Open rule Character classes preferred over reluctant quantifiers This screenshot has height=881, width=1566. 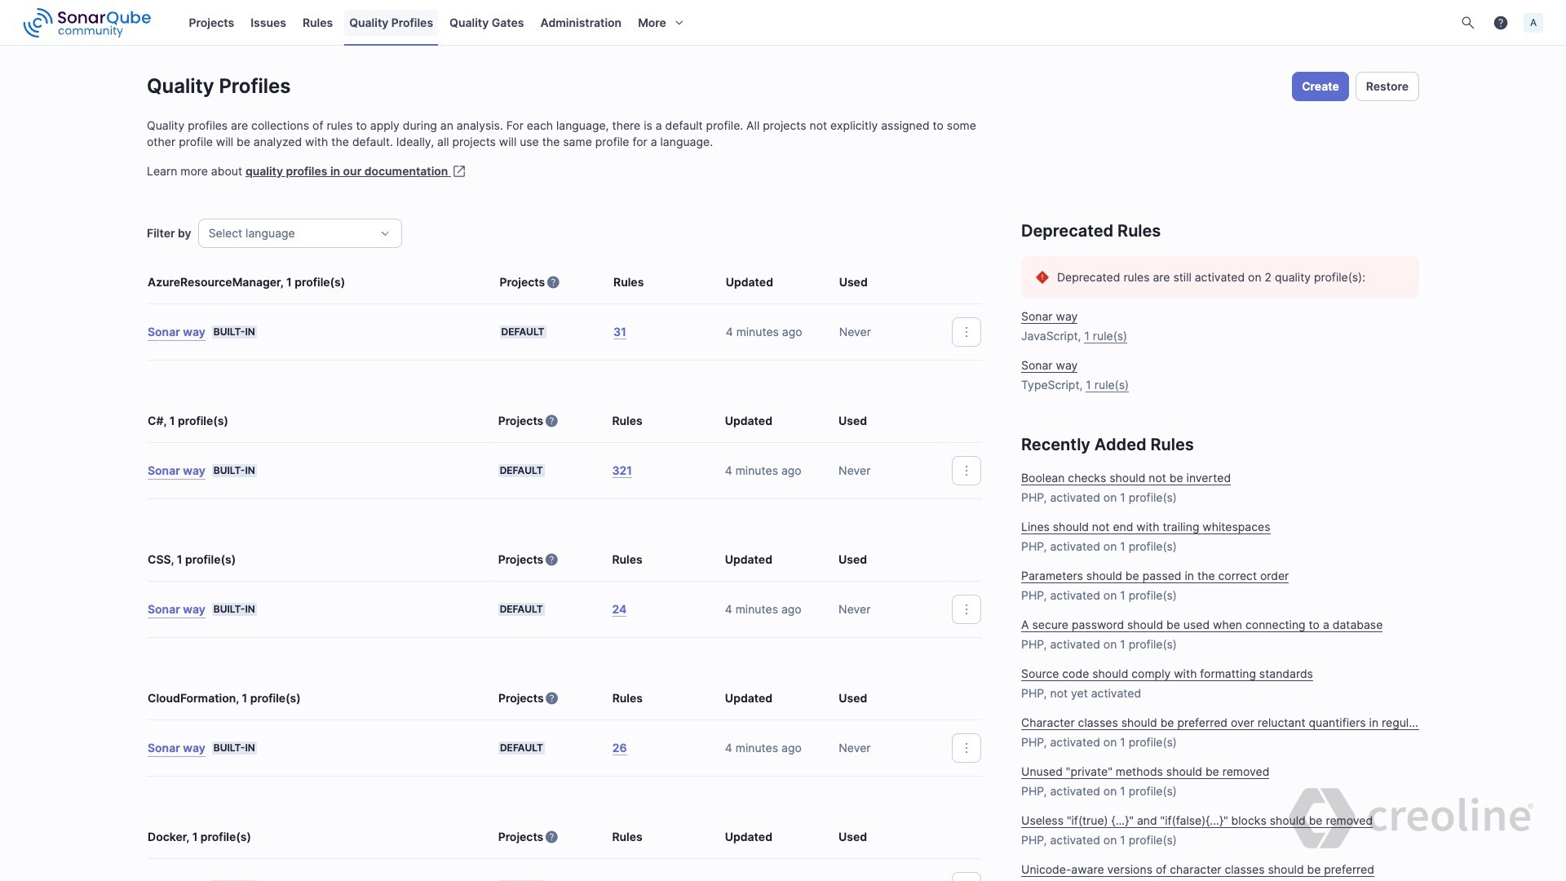[x=1219, y=723]
